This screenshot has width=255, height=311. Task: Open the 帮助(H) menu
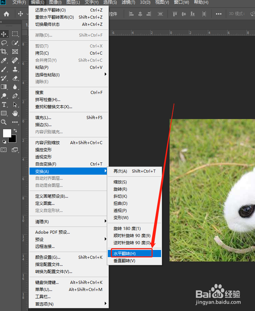coord(201,2)
